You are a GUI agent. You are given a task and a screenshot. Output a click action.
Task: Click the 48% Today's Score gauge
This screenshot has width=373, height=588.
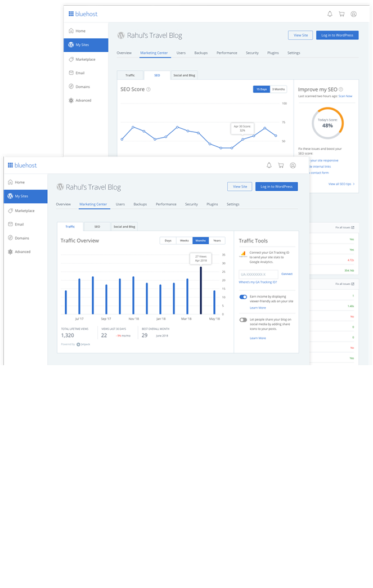[327, 123]
